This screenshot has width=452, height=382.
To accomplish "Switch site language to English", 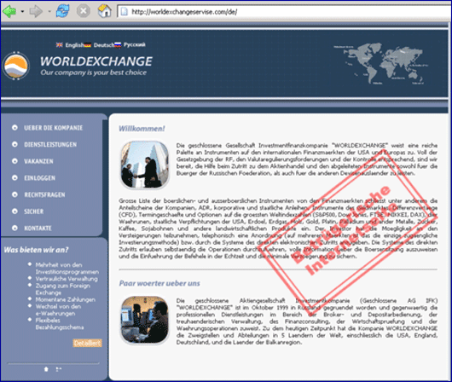I will [74, 45].
